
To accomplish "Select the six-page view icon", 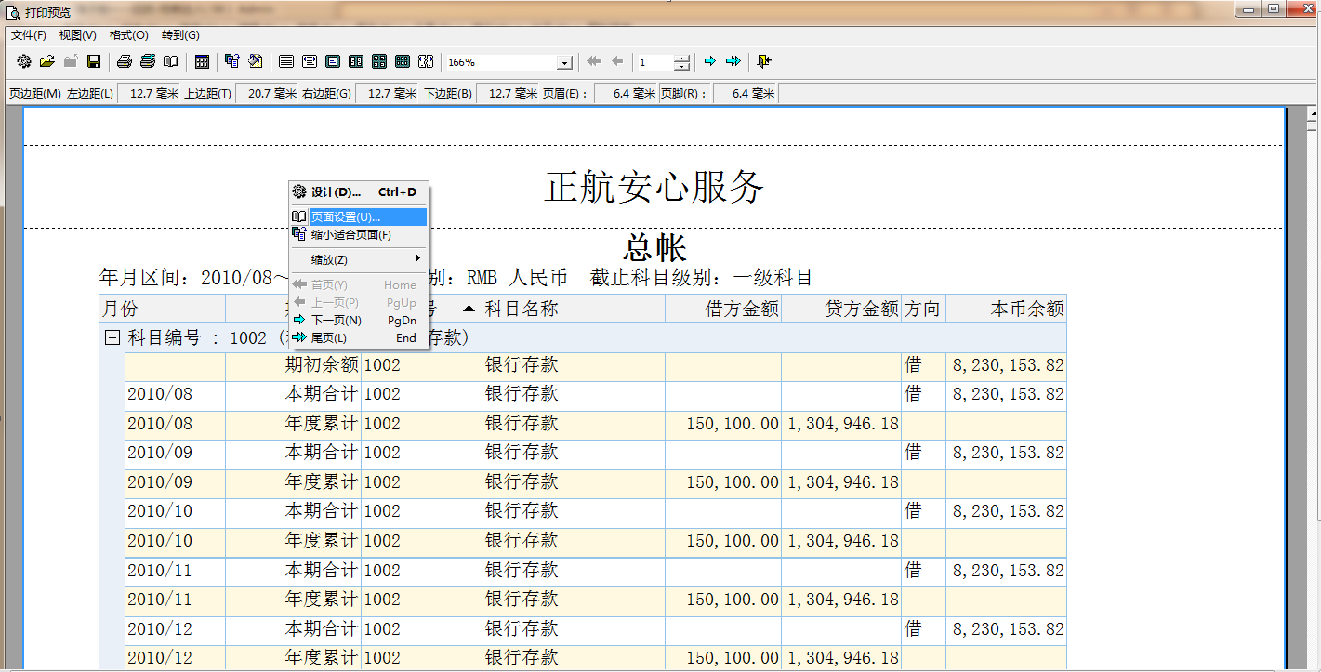I will click(x=403, y=62).
